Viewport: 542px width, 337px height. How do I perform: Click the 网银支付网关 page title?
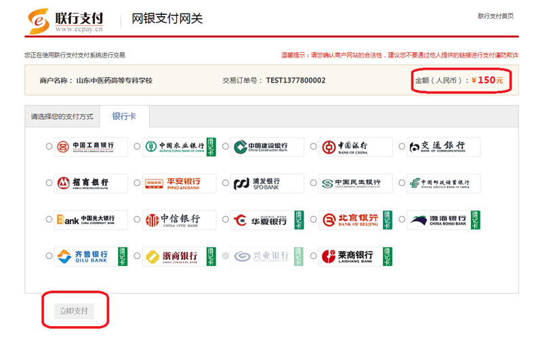click(x=167, y=18)
